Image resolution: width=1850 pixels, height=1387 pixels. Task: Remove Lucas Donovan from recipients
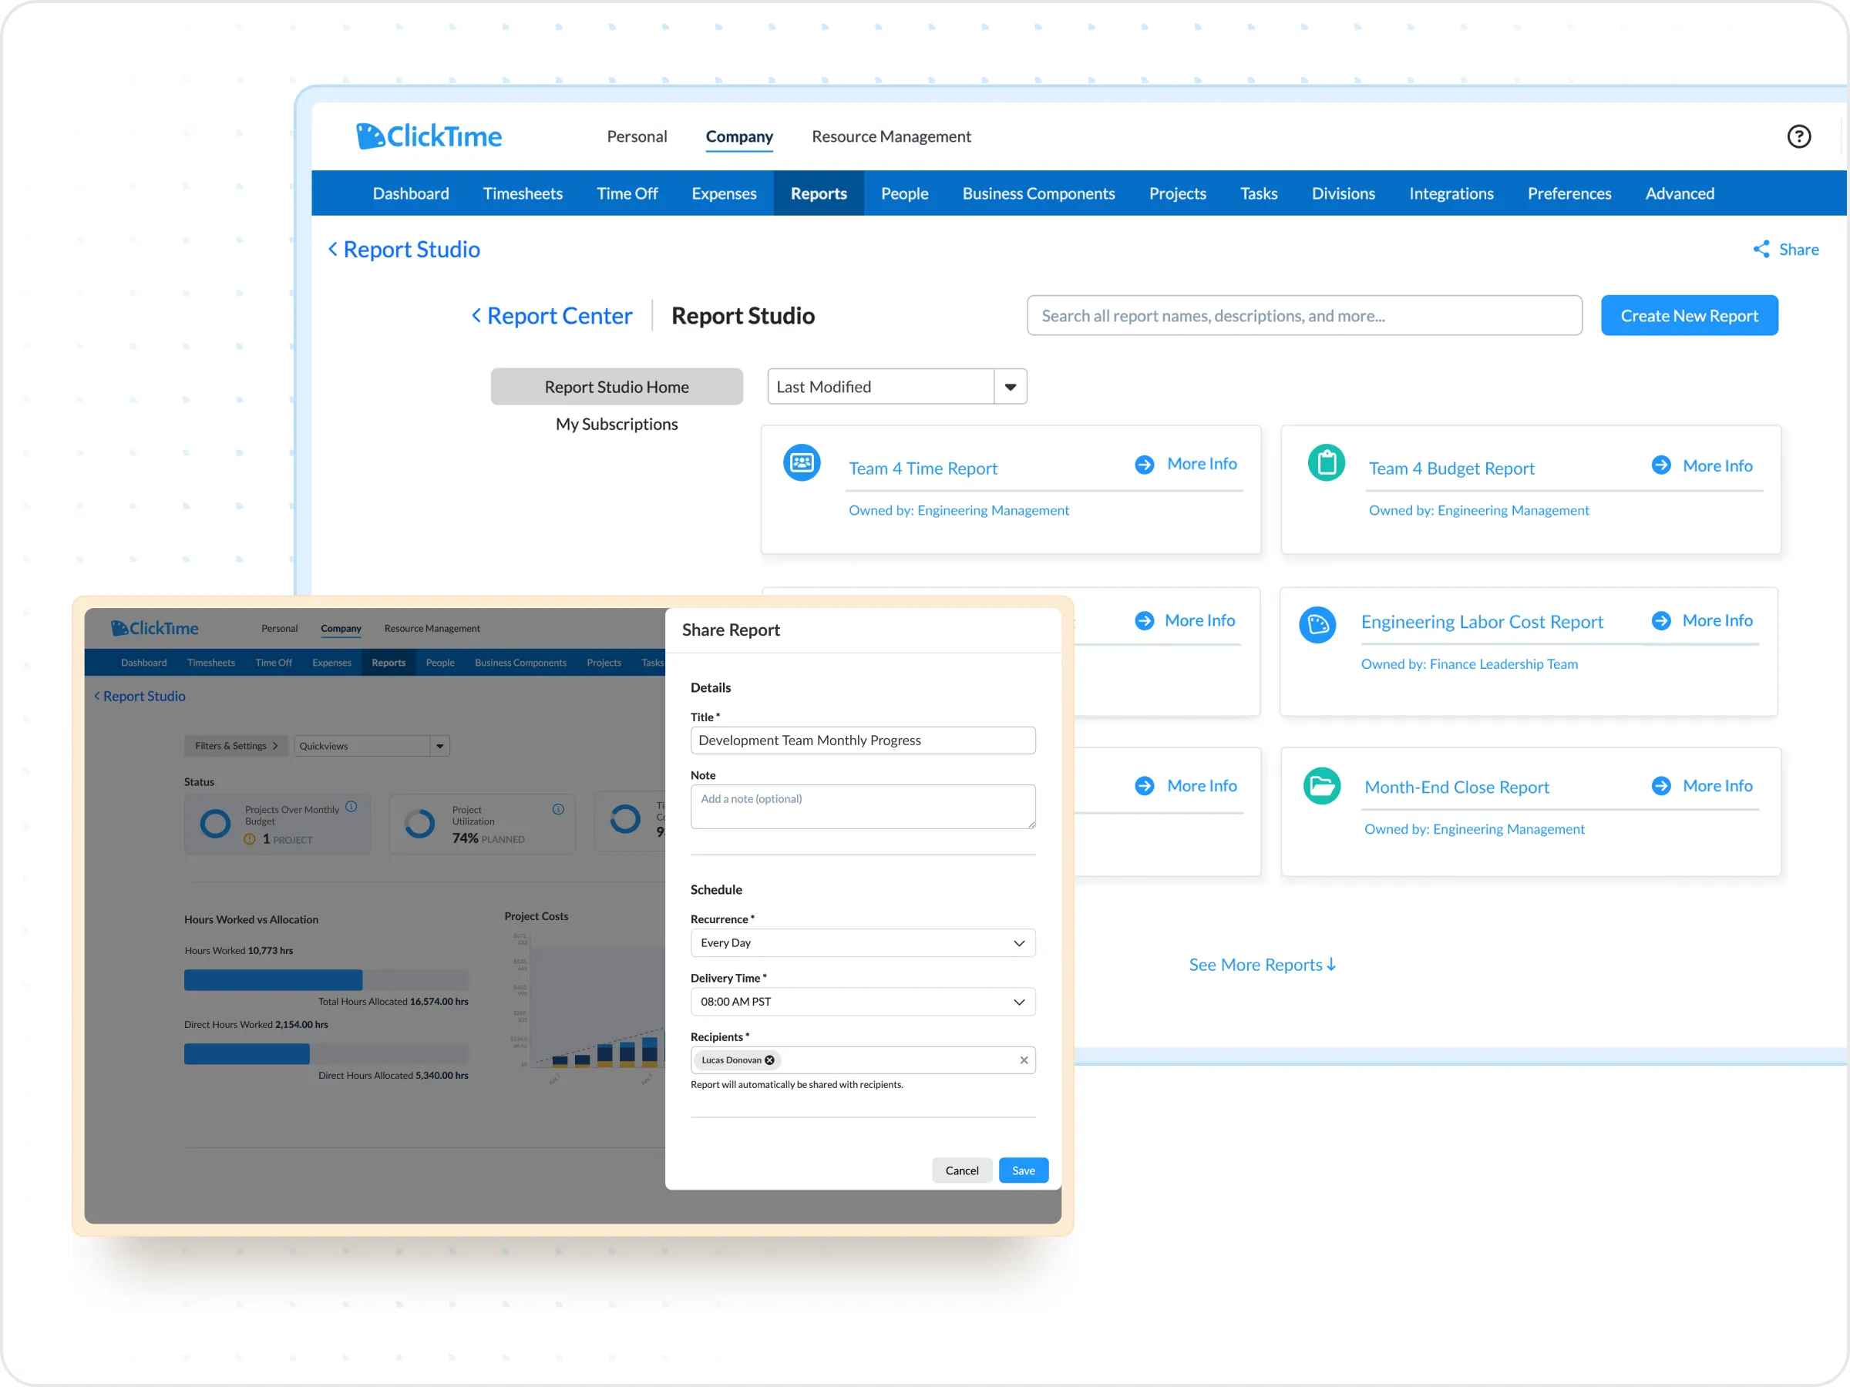pyautogui.click(x=770, y=1060)
